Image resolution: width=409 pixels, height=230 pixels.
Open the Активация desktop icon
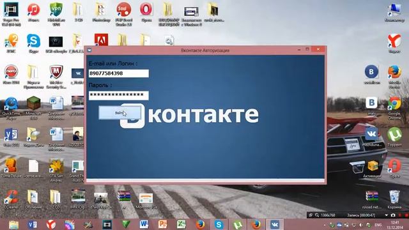tap(372, 169)
